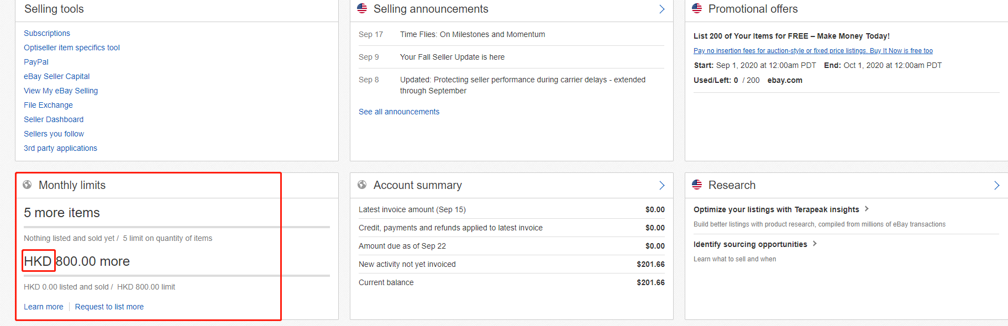
Task: Click the US flag icon beside Promotional offers
Action: tap(697, 8)
